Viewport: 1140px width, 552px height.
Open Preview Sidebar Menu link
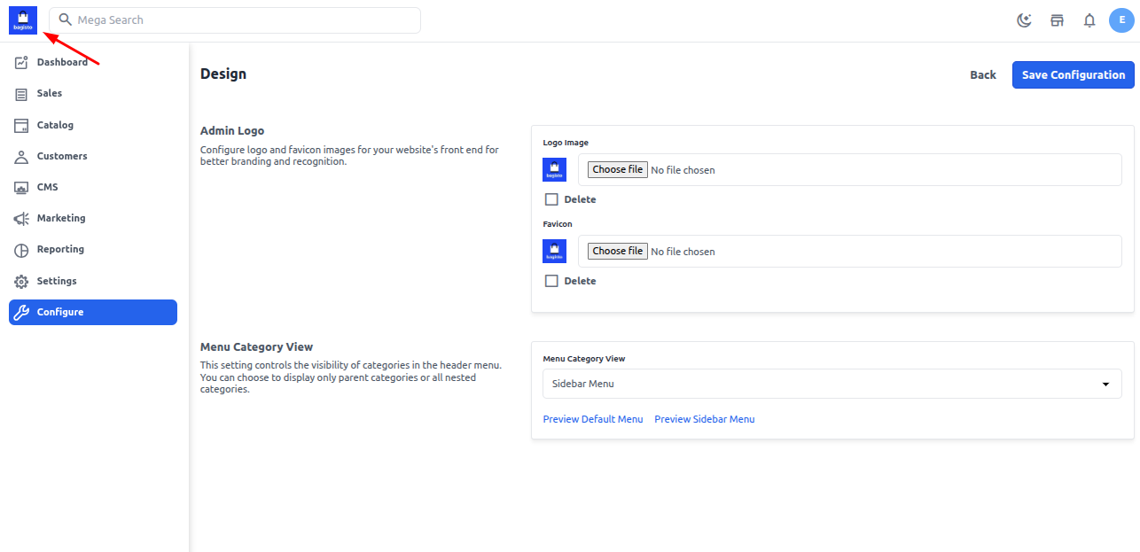coord(705,419)
